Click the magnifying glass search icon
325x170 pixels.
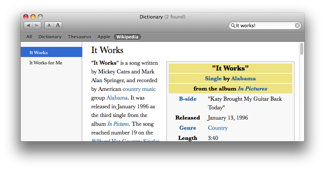coord(233,25)
